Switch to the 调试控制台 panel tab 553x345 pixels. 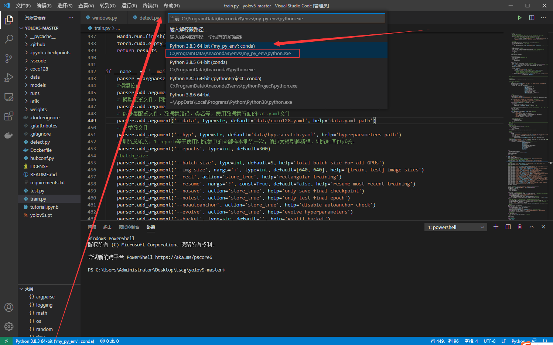pyautogui.click(x=129, y=227)
